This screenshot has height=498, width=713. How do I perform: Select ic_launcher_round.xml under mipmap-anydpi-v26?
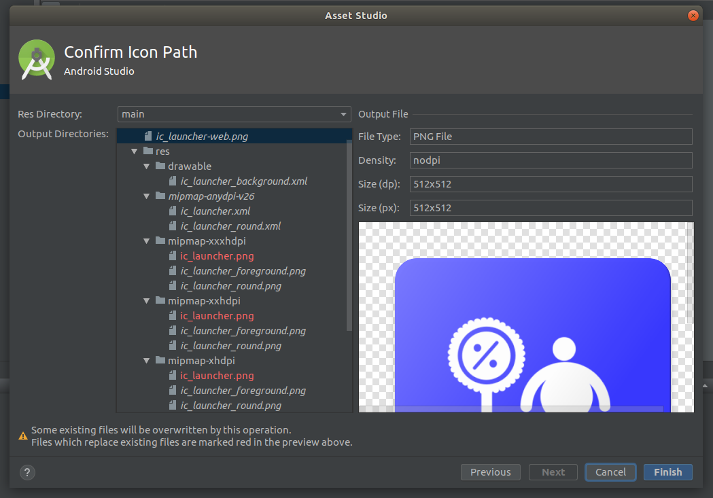pyautogui.click(x=230, y=226)
